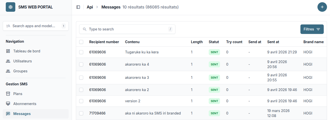The height and width of the screenshot is (120, 330).
Task: Click the t shortcut key badge
Action: (x=64, y=26)
